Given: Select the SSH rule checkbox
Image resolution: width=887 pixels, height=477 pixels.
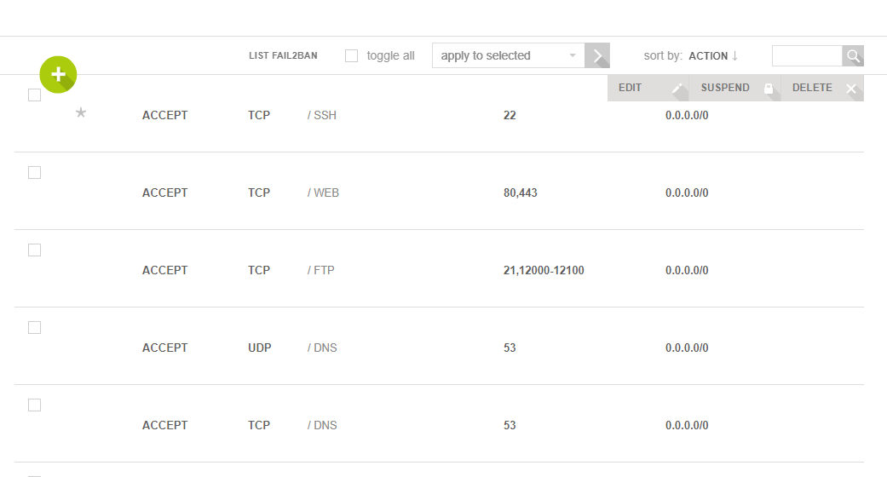Looking at the screenshot, I should point(35,95).
